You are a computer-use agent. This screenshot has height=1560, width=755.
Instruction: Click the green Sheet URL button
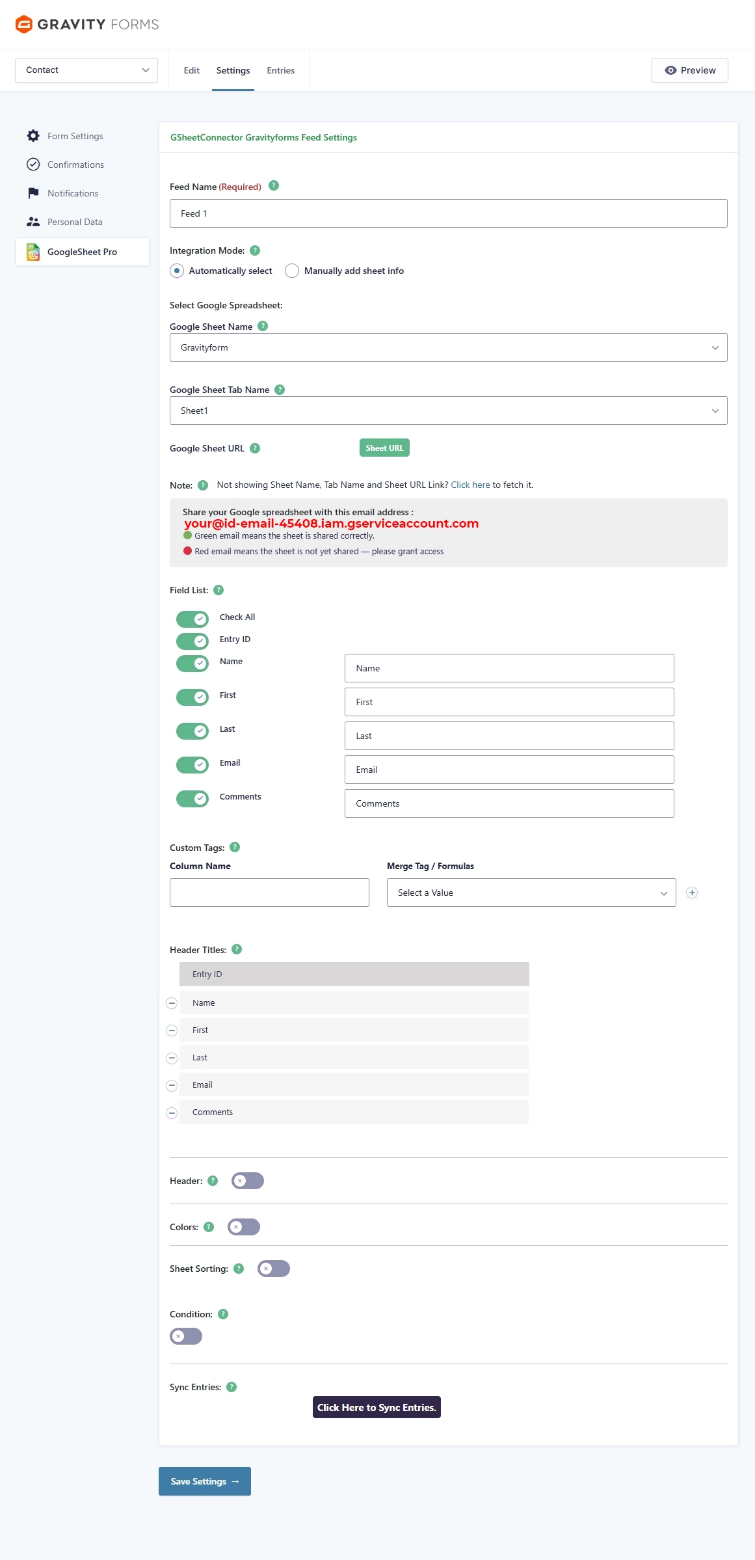384,448
